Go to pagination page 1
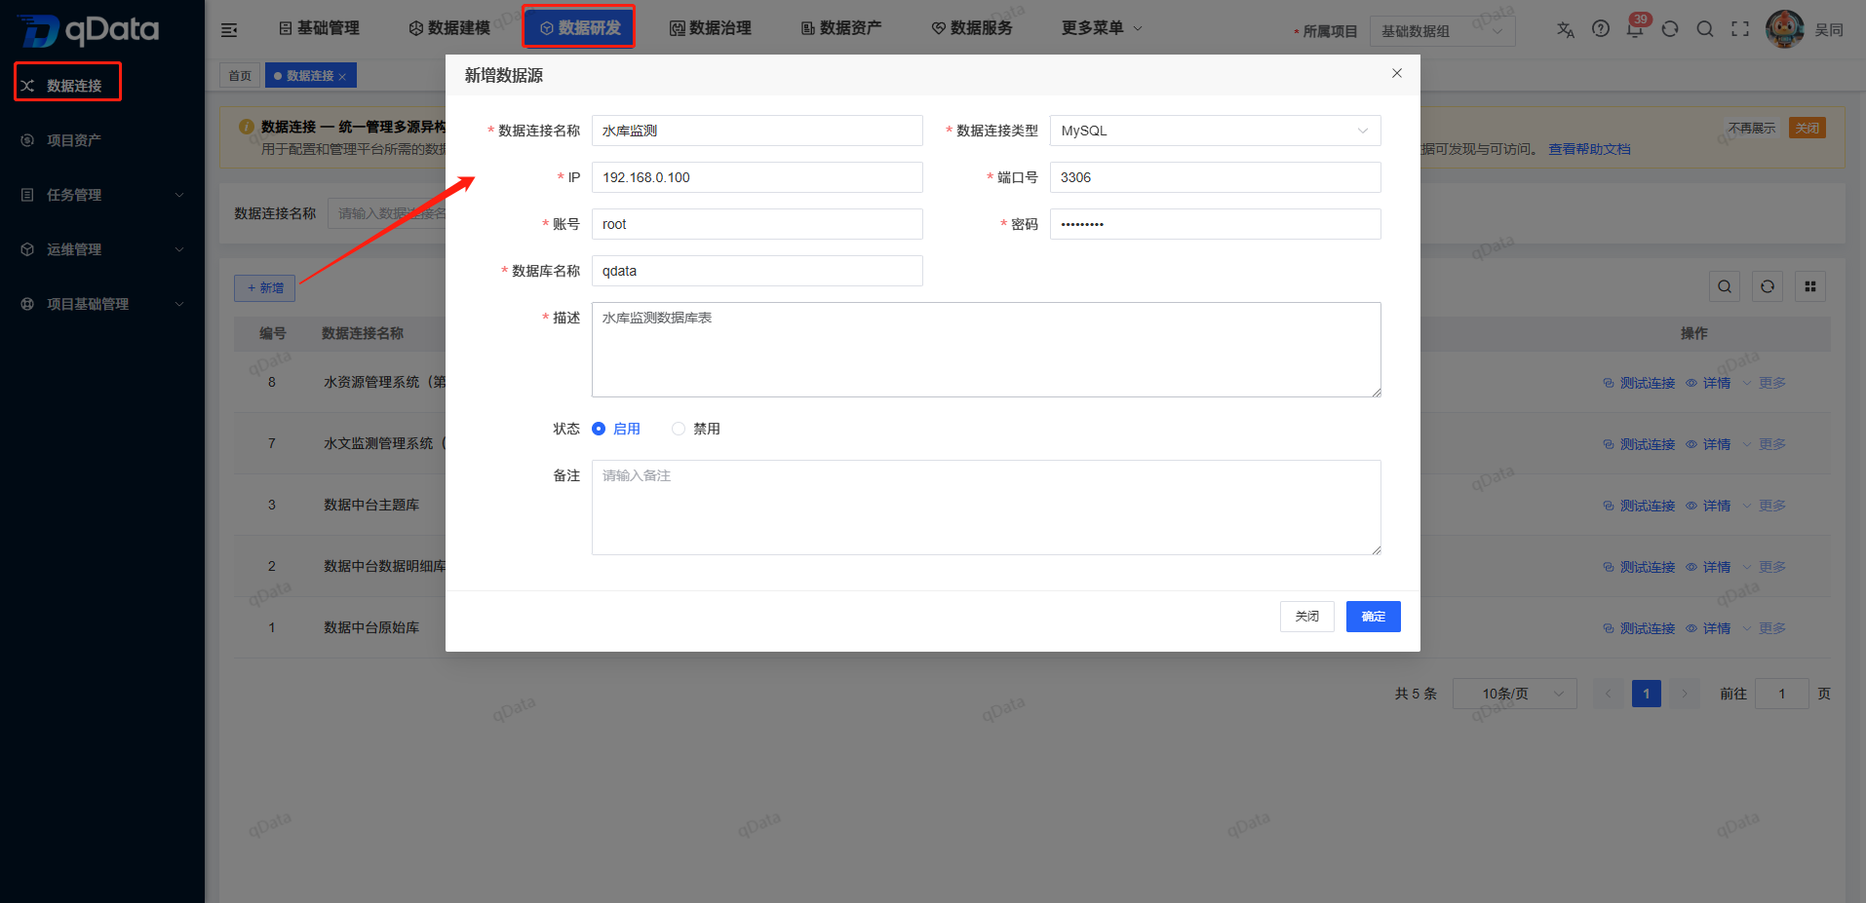The width and height of the screenshot is (1866, 903). (x=1646, y=694)
